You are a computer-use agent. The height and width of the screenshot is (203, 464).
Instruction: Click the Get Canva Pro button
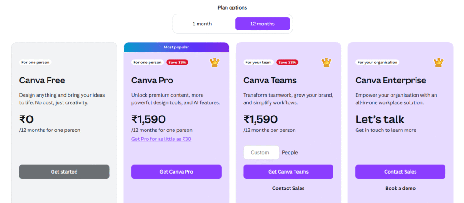[176, 172]
